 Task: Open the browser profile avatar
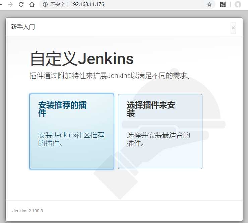tap(238, 4)
